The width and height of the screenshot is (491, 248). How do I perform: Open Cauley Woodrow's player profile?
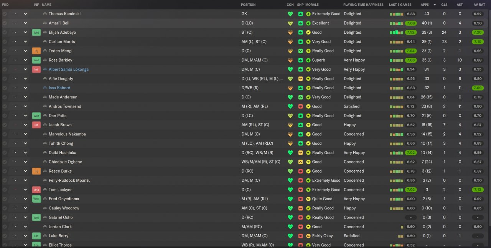click(x=64, y=208)
